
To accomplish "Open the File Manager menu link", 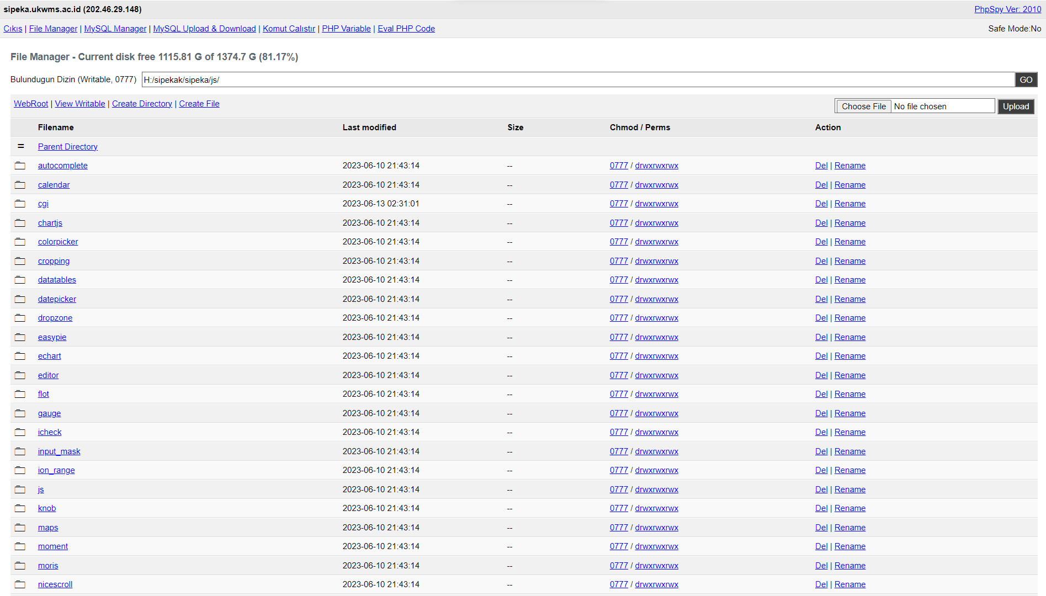I will point(53,29).
